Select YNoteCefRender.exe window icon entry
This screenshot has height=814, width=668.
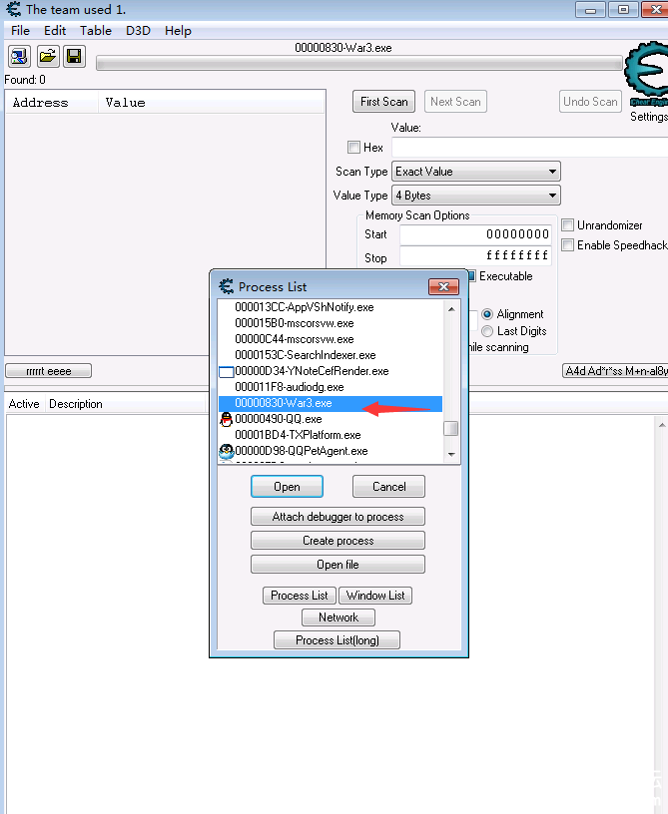[x=227, y=371]
